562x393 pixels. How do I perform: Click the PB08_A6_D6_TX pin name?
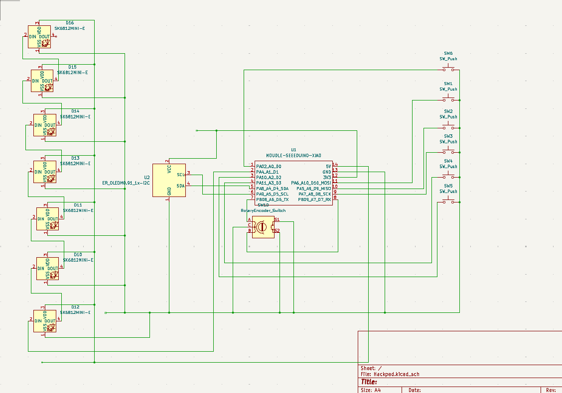272,199
